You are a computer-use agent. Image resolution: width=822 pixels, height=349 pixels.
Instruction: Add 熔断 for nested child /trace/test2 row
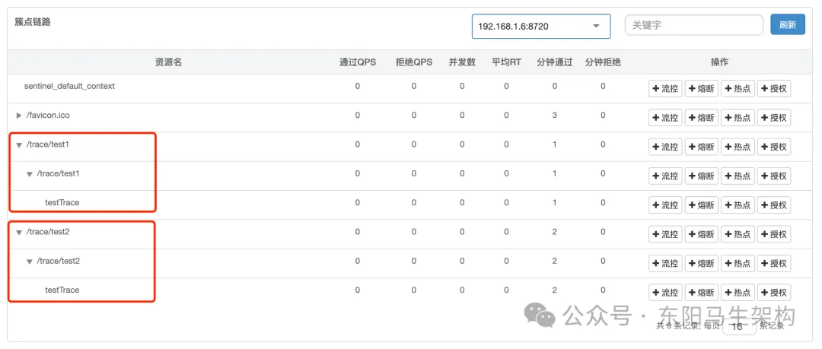coord(702,264)
